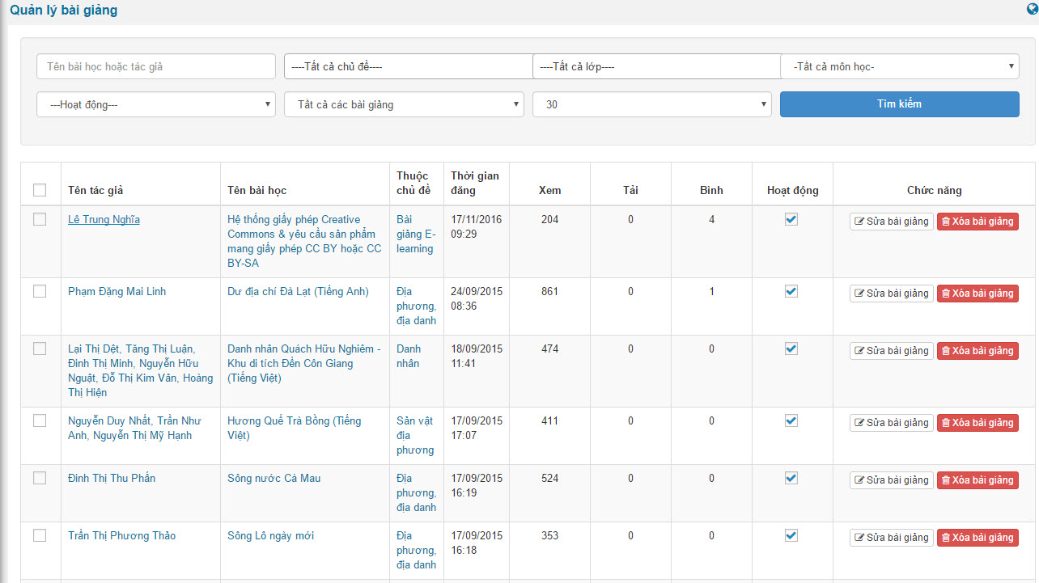Viewport: 1039px width, 583px height.
Task: Click the edit button for Hương Quế Trà Bồng
Action: [x=891, y=423]
